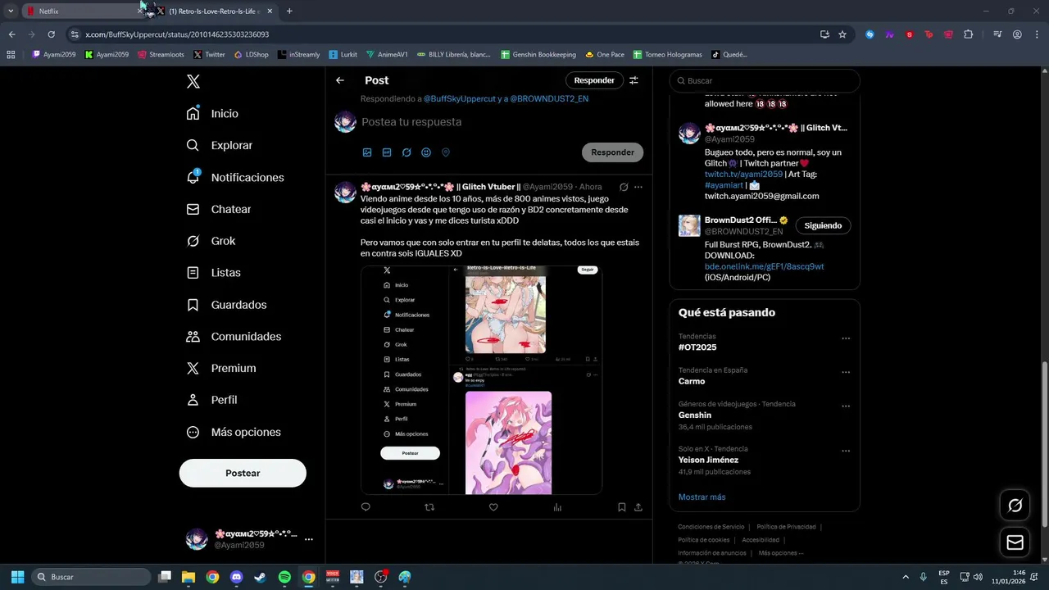Open Perfil in the sidebar
This screenshot has height=590, width=1049.
click(x=212, y=400)
